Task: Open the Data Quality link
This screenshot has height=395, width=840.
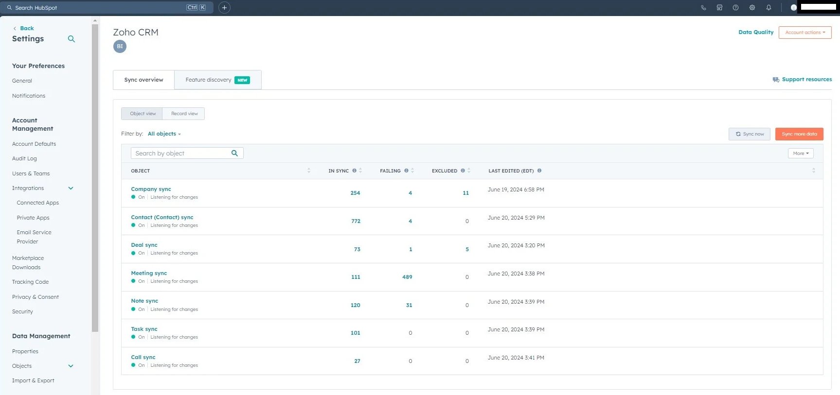Action: pos(756,33)
